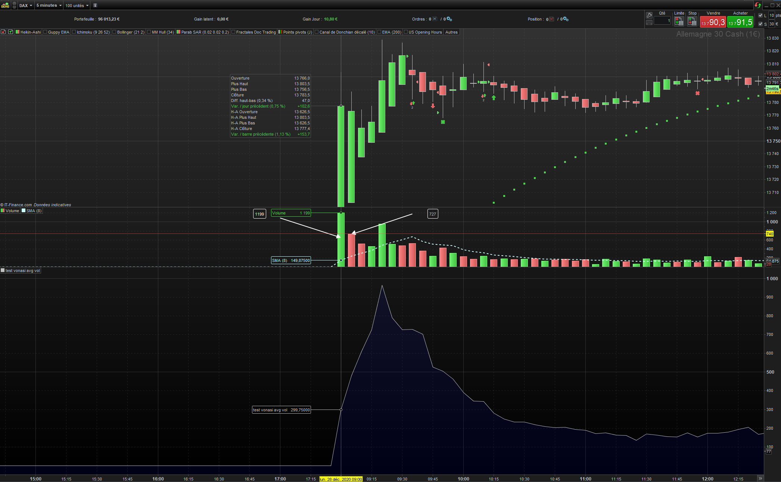Click the Heikin-Ashi color swatch
This screenshot has width=781, height=482.
point(18,32)
